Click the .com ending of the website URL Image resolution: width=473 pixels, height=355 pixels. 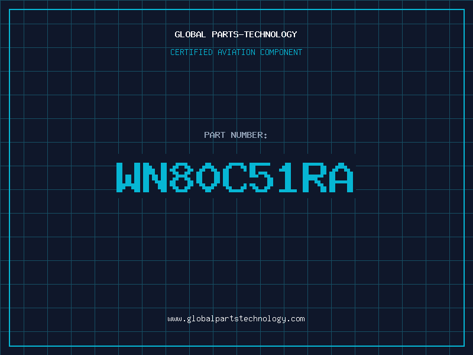[x=296, y=319]
